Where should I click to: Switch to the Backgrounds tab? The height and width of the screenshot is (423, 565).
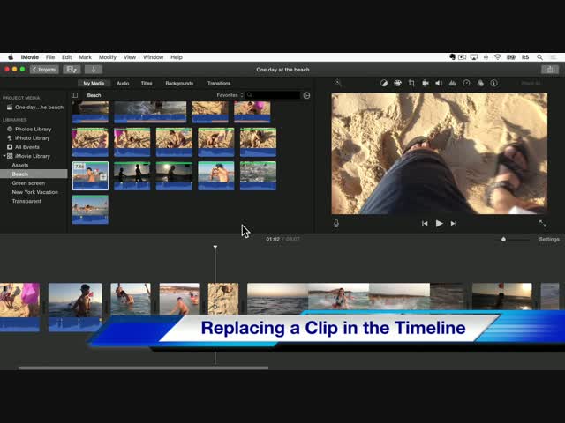pos(179,83)
